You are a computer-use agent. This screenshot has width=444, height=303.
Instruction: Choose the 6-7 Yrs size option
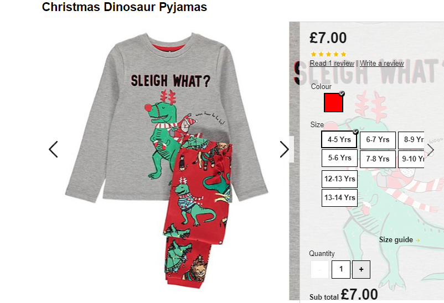coord(378,140)
